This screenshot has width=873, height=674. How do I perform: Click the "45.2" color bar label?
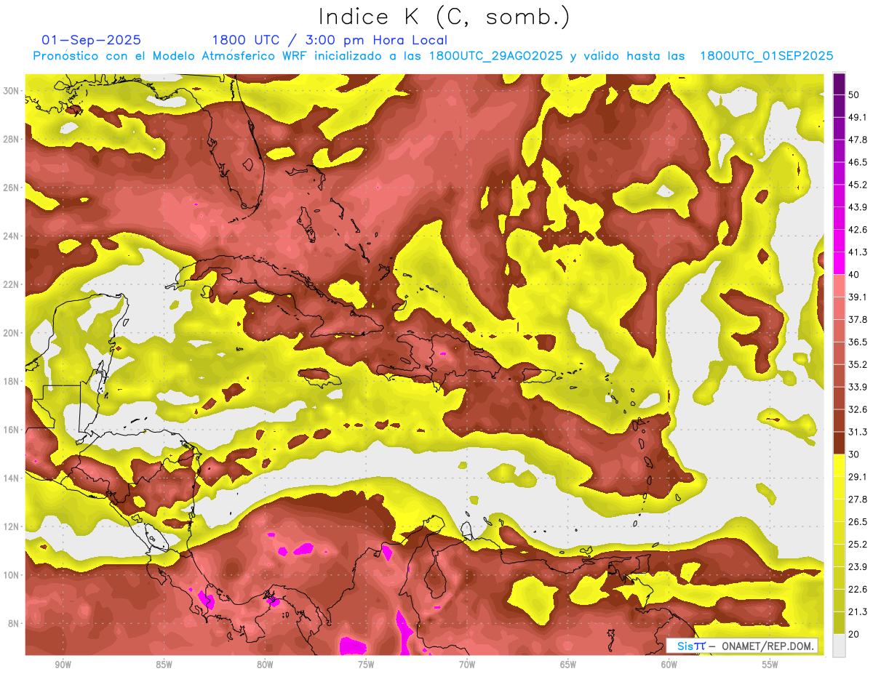click(857, 185)
